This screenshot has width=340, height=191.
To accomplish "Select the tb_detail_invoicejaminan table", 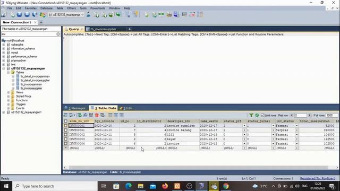I will [x=35, y=76].
